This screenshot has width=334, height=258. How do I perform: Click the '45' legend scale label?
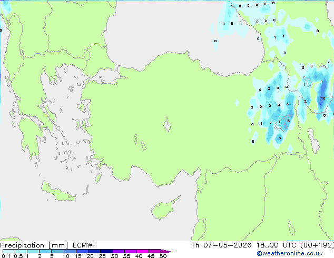[151, 256]
